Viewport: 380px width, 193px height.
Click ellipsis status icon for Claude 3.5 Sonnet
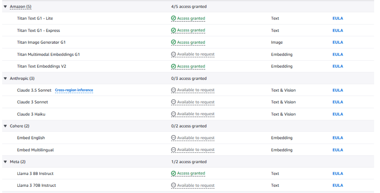tap(173, 90)
